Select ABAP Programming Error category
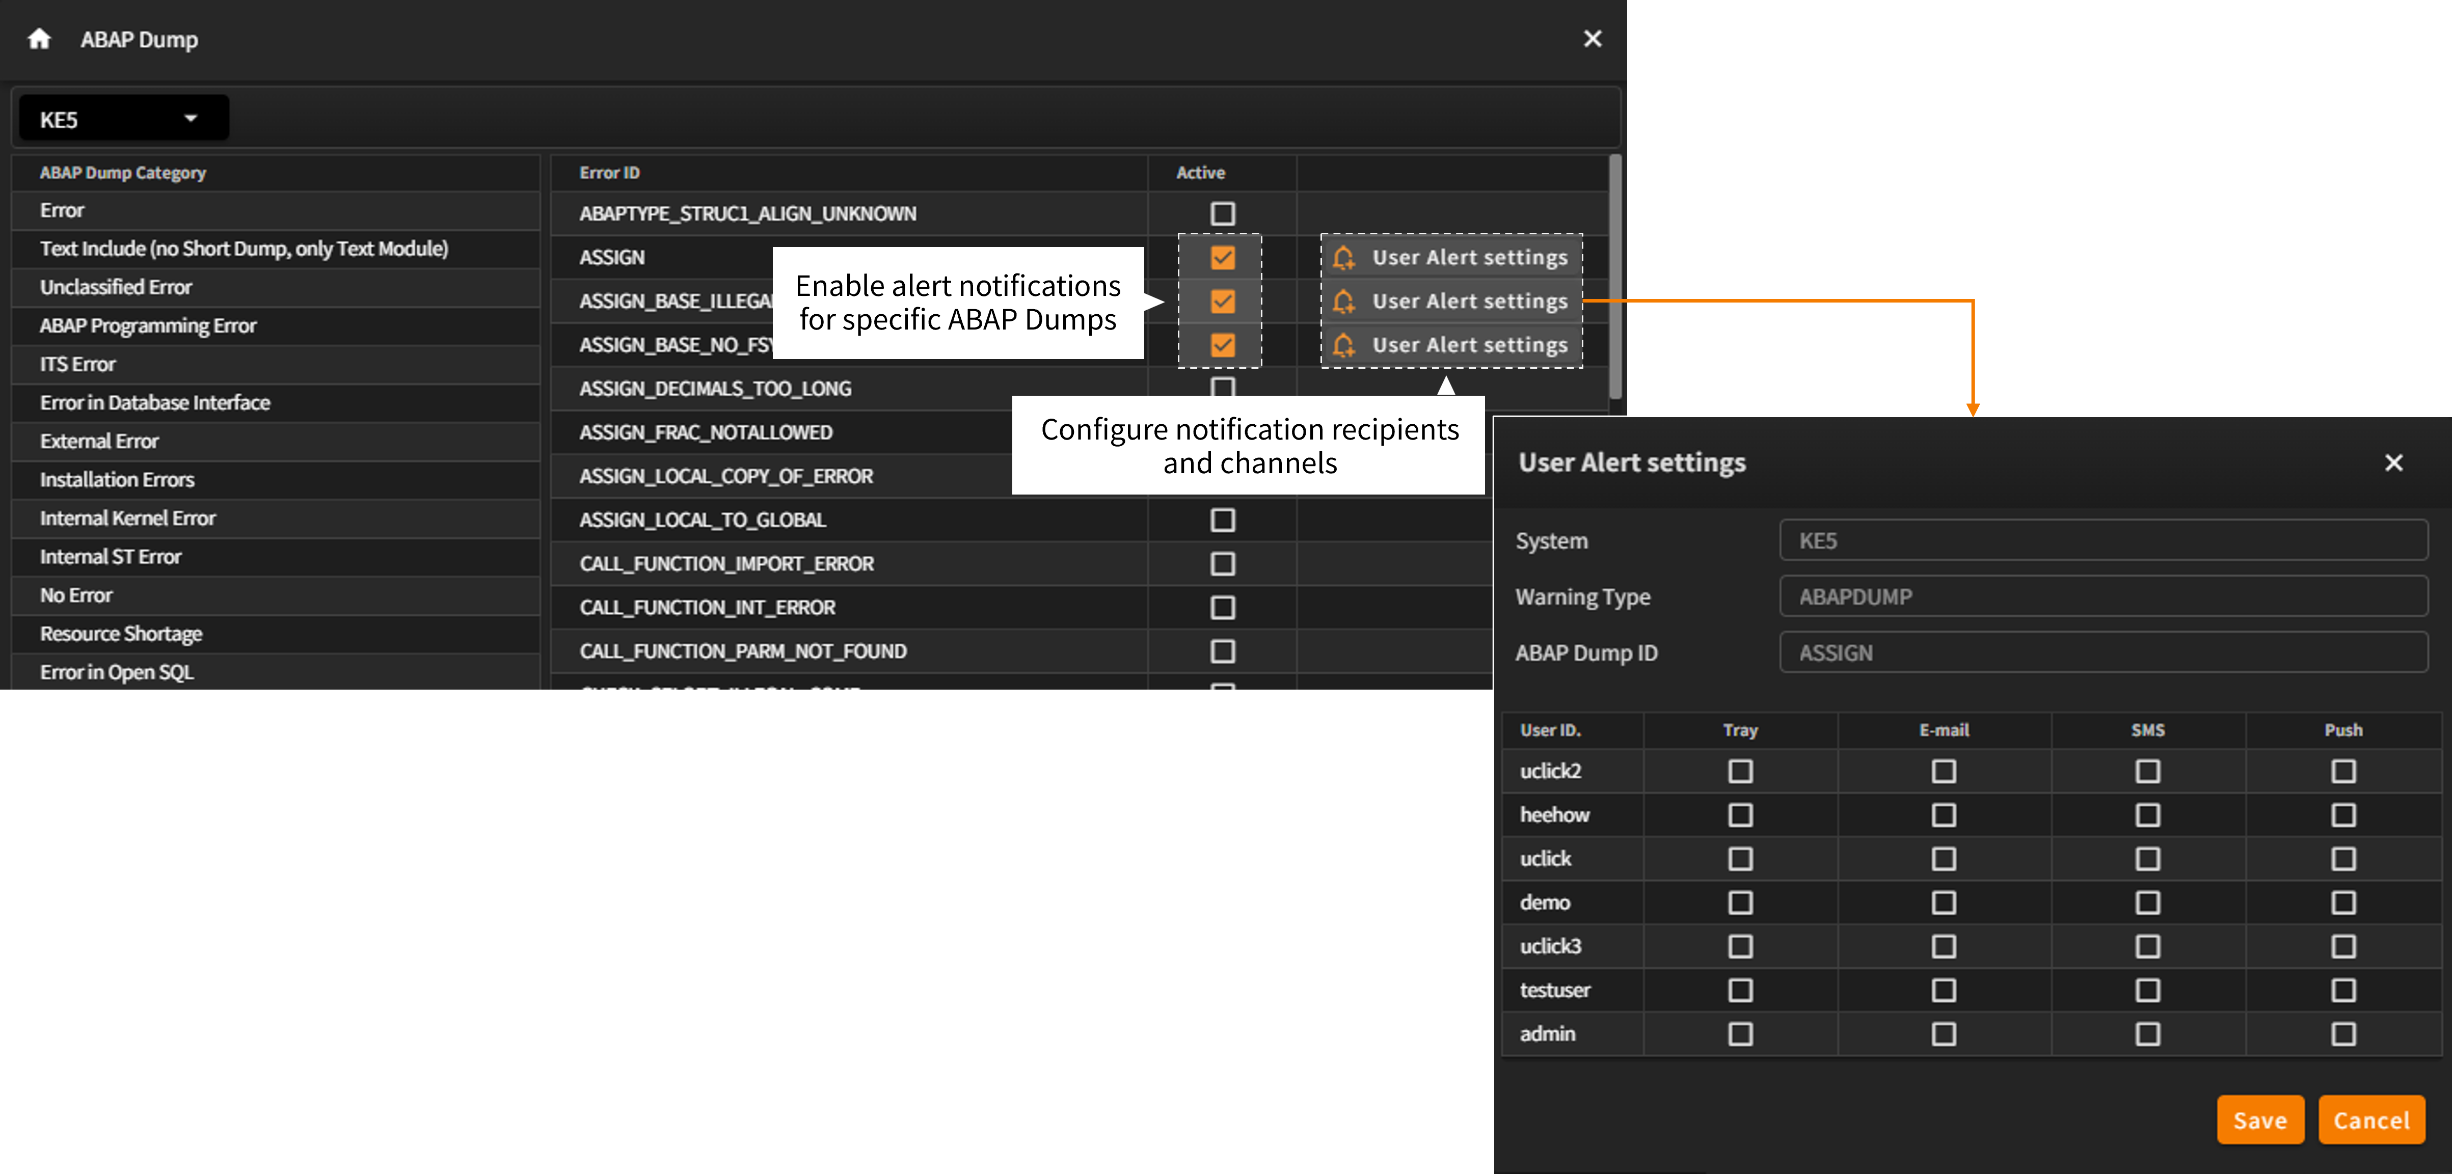 (148, 325)
